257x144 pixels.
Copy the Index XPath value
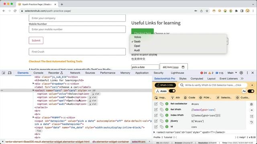tap(161, 115)
